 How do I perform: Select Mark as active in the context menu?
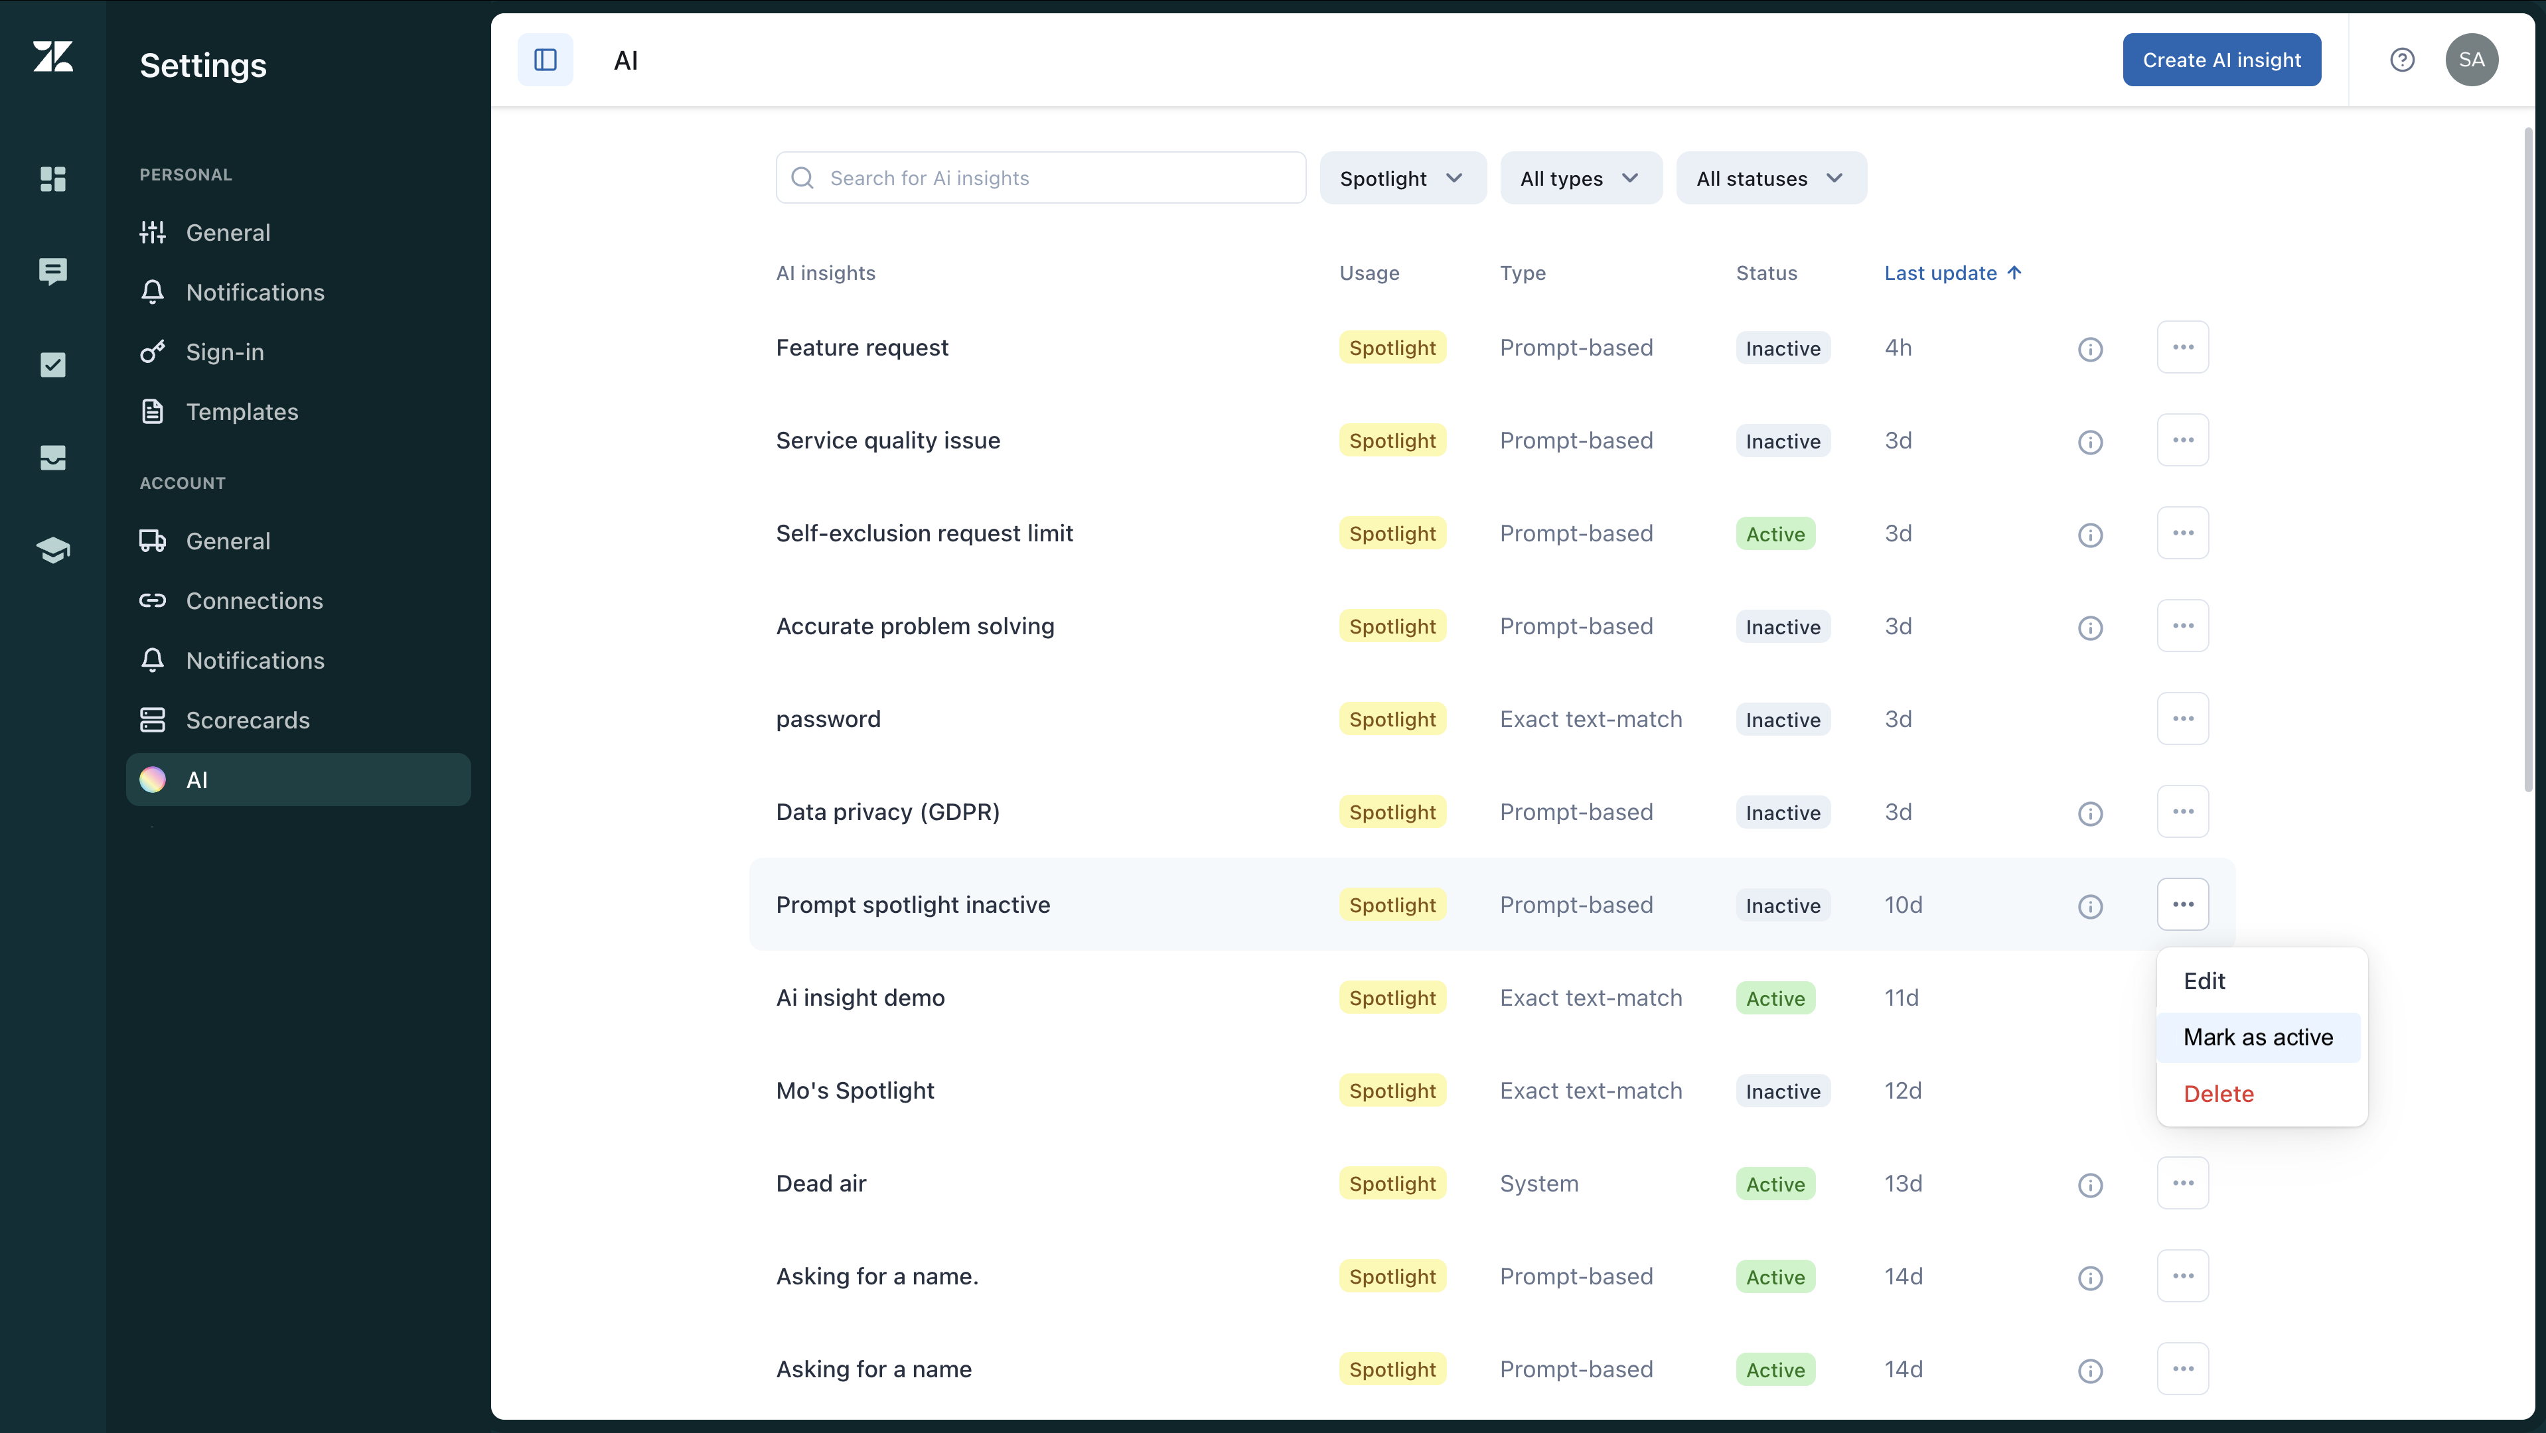pyautogui.click(x=2257, y=1037)
